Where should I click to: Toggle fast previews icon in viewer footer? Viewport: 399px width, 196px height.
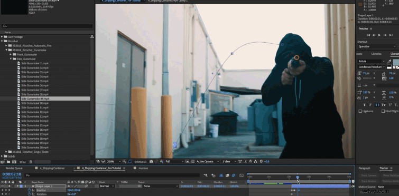click(246, 161)
